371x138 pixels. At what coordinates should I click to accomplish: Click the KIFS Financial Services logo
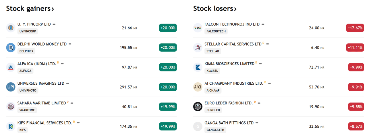click(11, 126)
